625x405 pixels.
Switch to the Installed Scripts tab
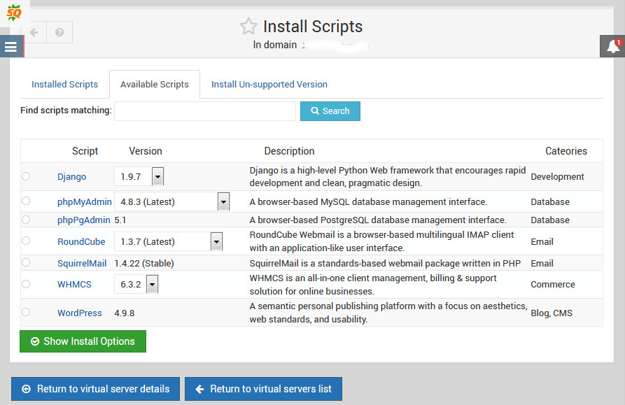64,84
